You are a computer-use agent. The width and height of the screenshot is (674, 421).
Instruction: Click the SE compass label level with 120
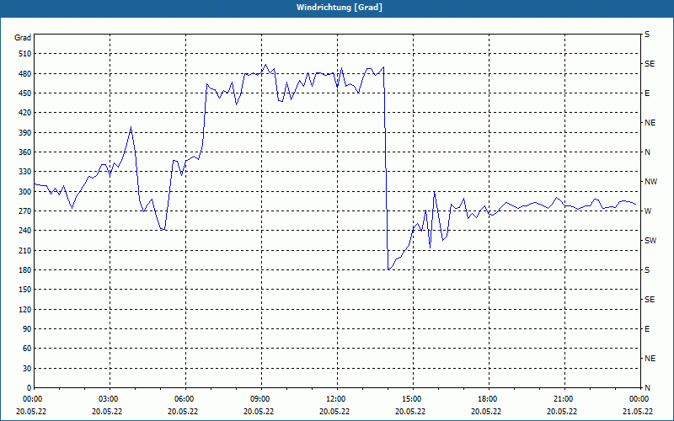pyautogui.click(x=650, y=300)
